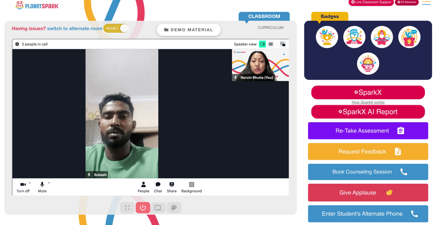
Task: Open the People panel
Action: (x=144, y=187)
